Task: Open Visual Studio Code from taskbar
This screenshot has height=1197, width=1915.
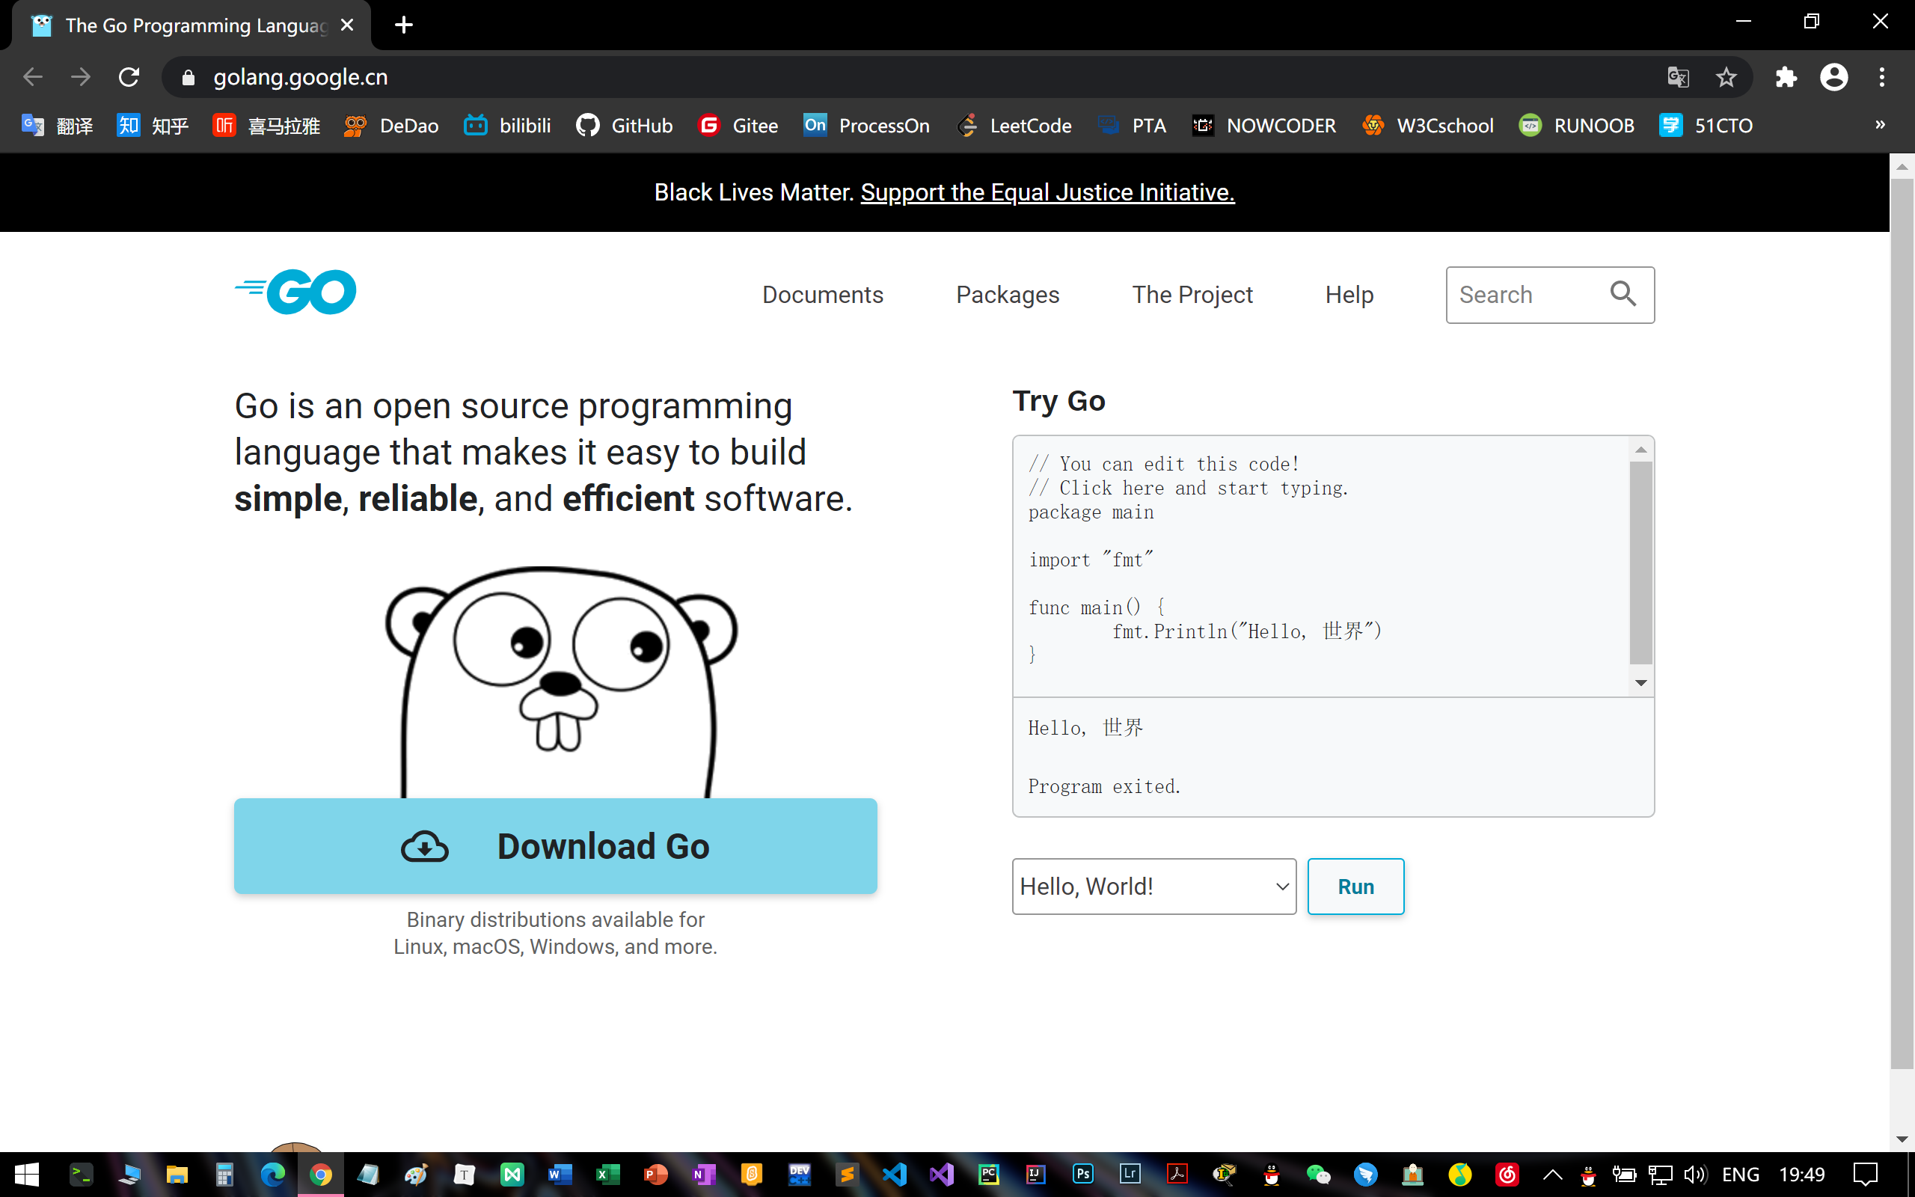Action: (894, 1174)
